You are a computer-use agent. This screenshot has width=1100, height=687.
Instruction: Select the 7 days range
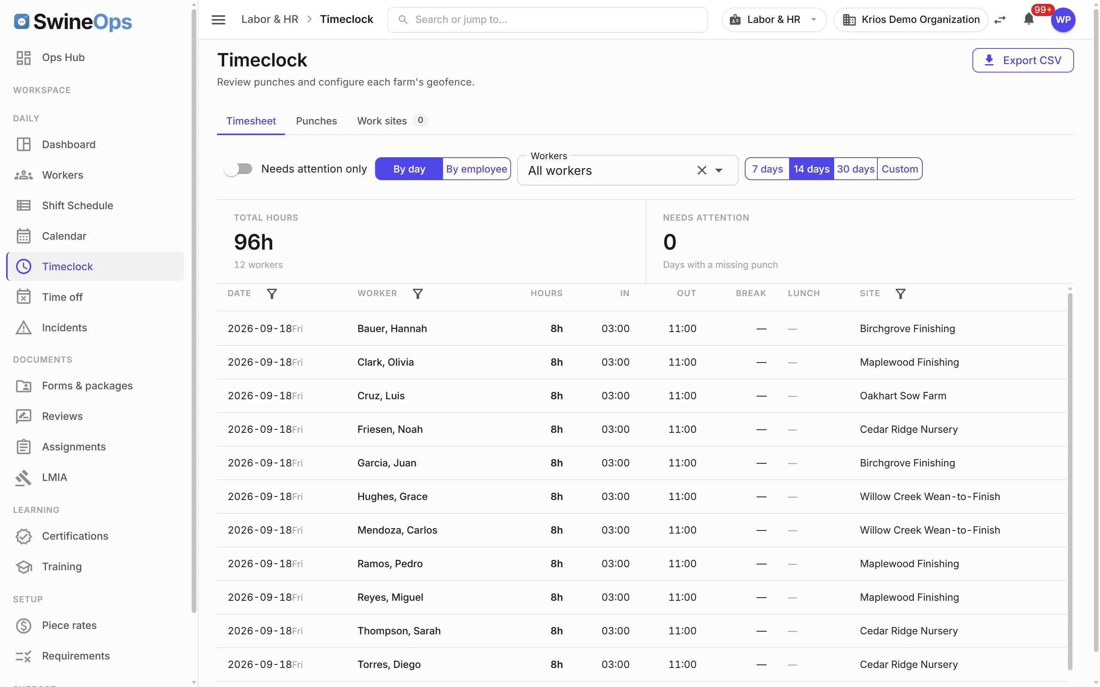767,169
